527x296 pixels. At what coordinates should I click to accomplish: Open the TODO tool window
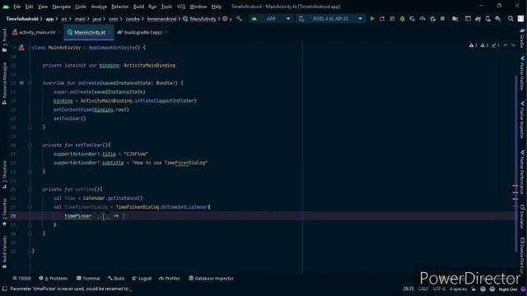(21, 278)
